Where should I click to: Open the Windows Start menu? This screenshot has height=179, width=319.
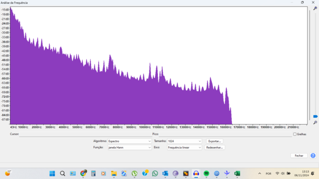tap(52, 174)
